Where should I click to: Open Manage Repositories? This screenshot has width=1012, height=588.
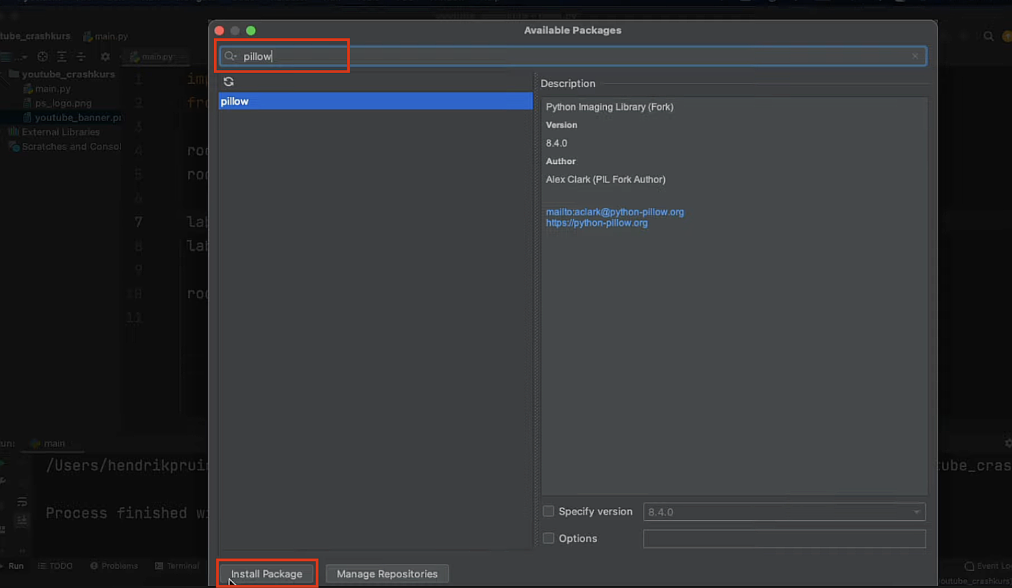click(x=387, y=574)
